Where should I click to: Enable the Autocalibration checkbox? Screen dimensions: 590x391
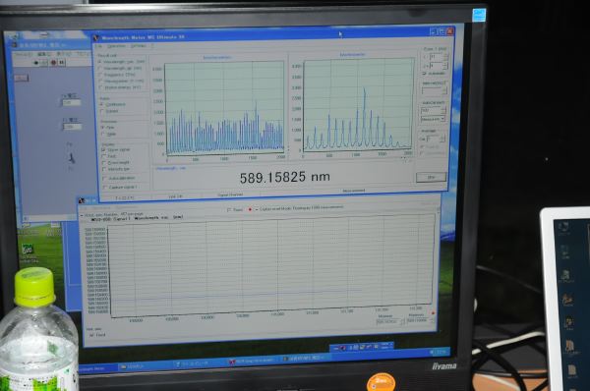click(x=104, y=178)
